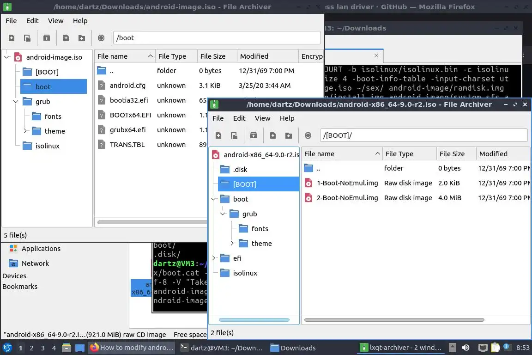Click the show desktop icon in taskbar

[x=80, y=348]
